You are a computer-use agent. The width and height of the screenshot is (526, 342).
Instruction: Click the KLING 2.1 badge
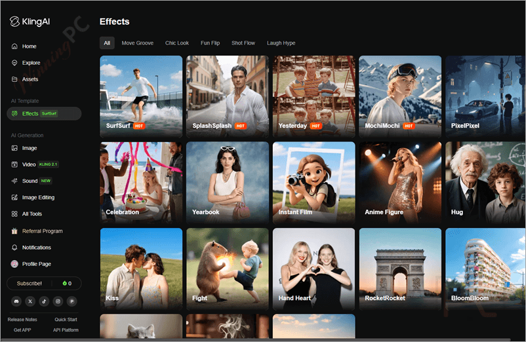[48, 164]
